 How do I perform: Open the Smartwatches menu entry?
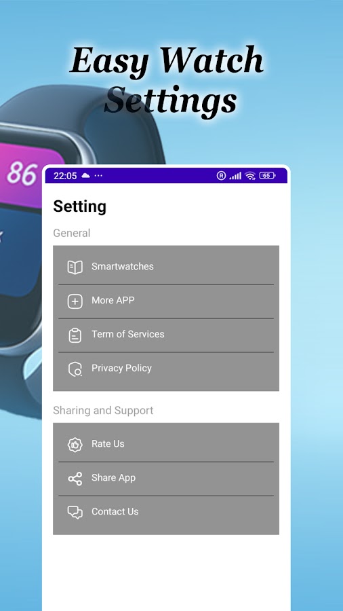(166, 267)
